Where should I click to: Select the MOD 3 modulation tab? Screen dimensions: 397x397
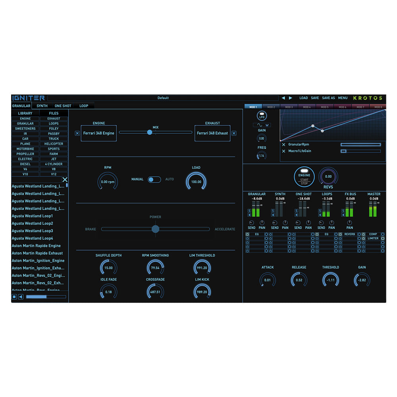(x=289, y=107)
